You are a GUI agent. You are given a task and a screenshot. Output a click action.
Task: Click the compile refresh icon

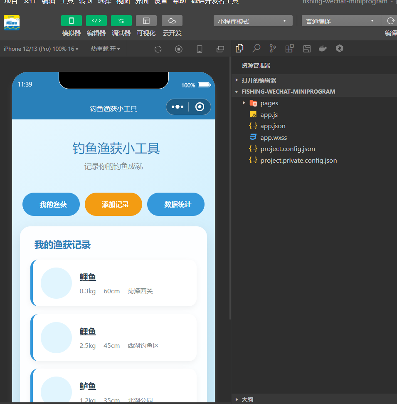(391, 21)
